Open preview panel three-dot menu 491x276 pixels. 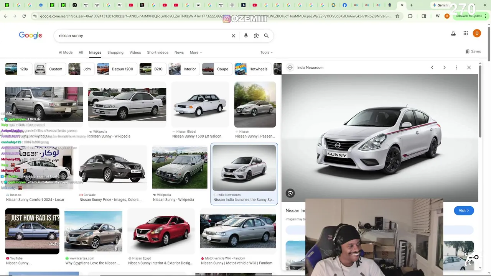(456, 67)
